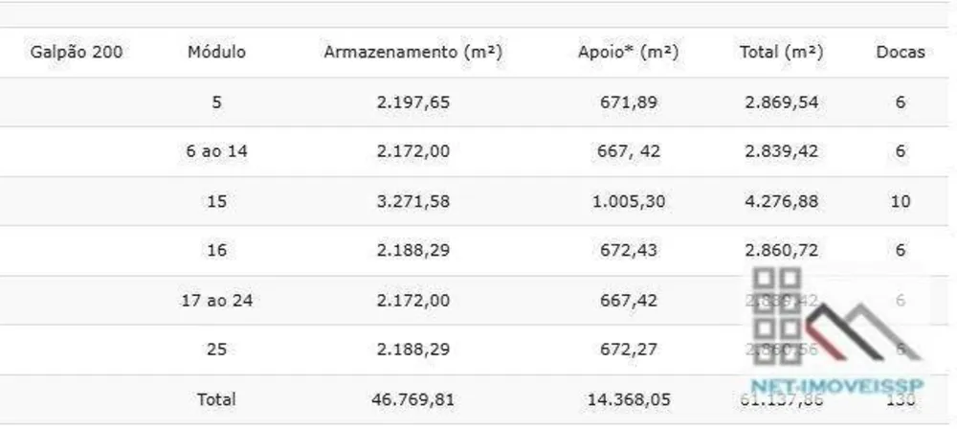Click total support value 14.368,05

pyautogui.click(x=629, y=399)
